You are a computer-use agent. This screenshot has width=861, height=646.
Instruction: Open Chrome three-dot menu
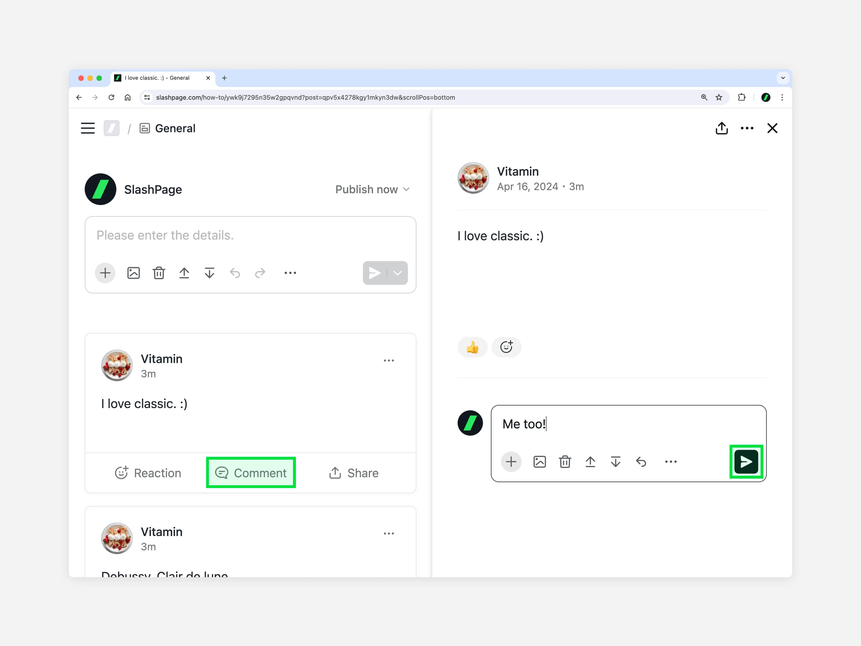click(x=782, y=97)
